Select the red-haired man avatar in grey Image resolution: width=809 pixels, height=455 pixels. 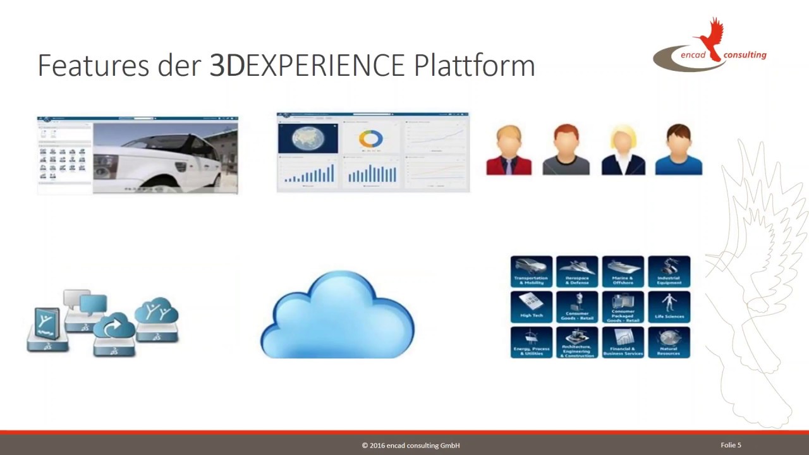[566, 150]
